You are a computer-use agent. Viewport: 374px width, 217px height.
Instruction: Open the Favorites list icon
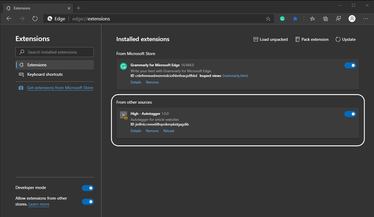(x=312, y=19)
